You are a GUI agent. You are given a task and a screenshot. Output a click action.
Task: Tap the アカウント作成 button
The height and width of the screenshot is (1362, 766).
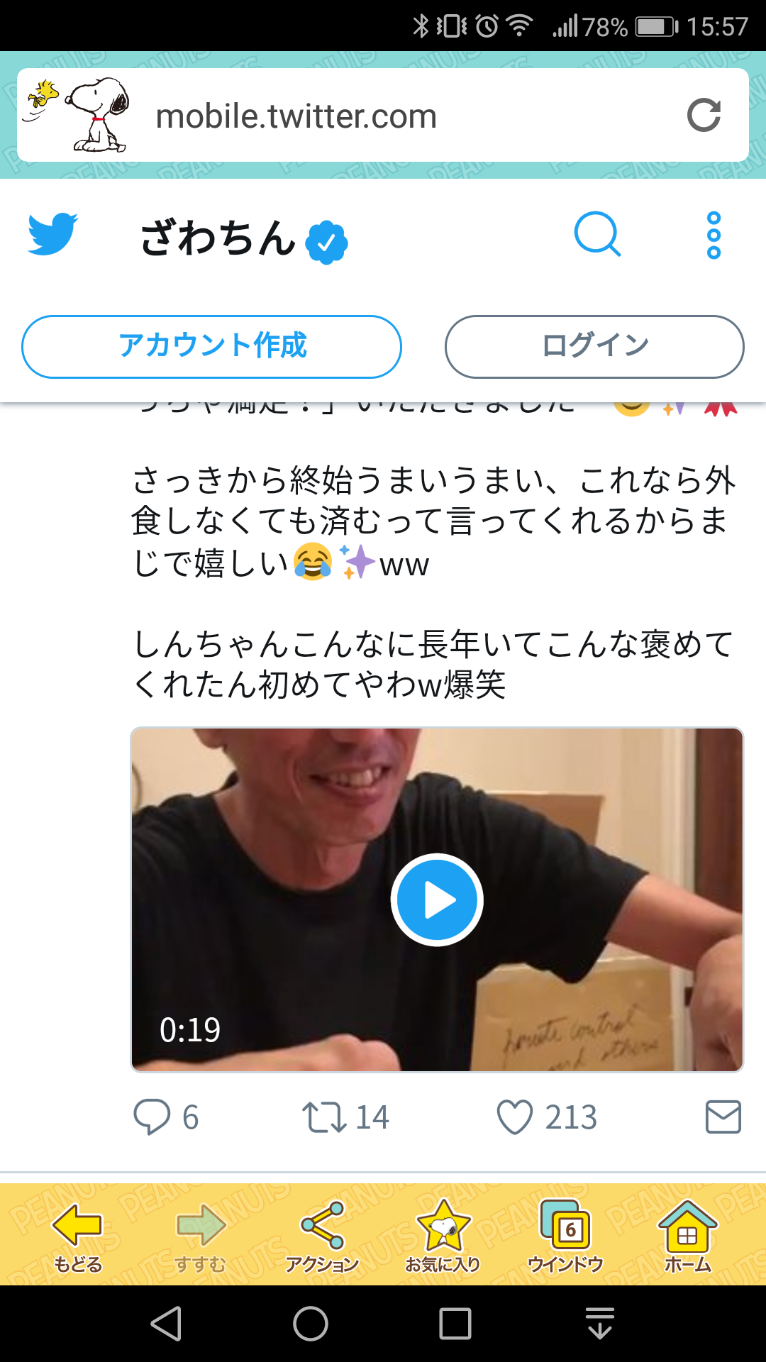(x=211, y=346)
